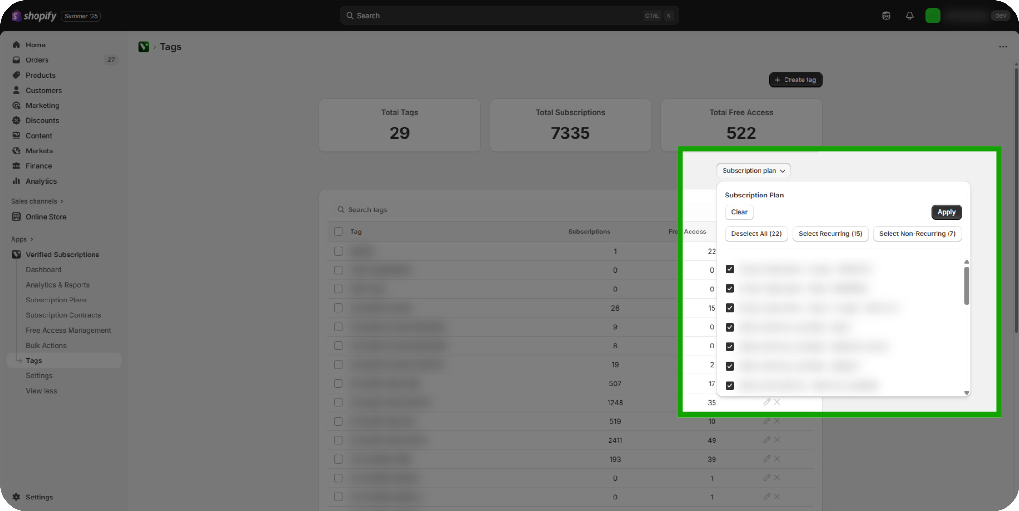Check the tag row with 26 subscriptions
Viewport: 1019px width, 511px height.
[339, 308]
